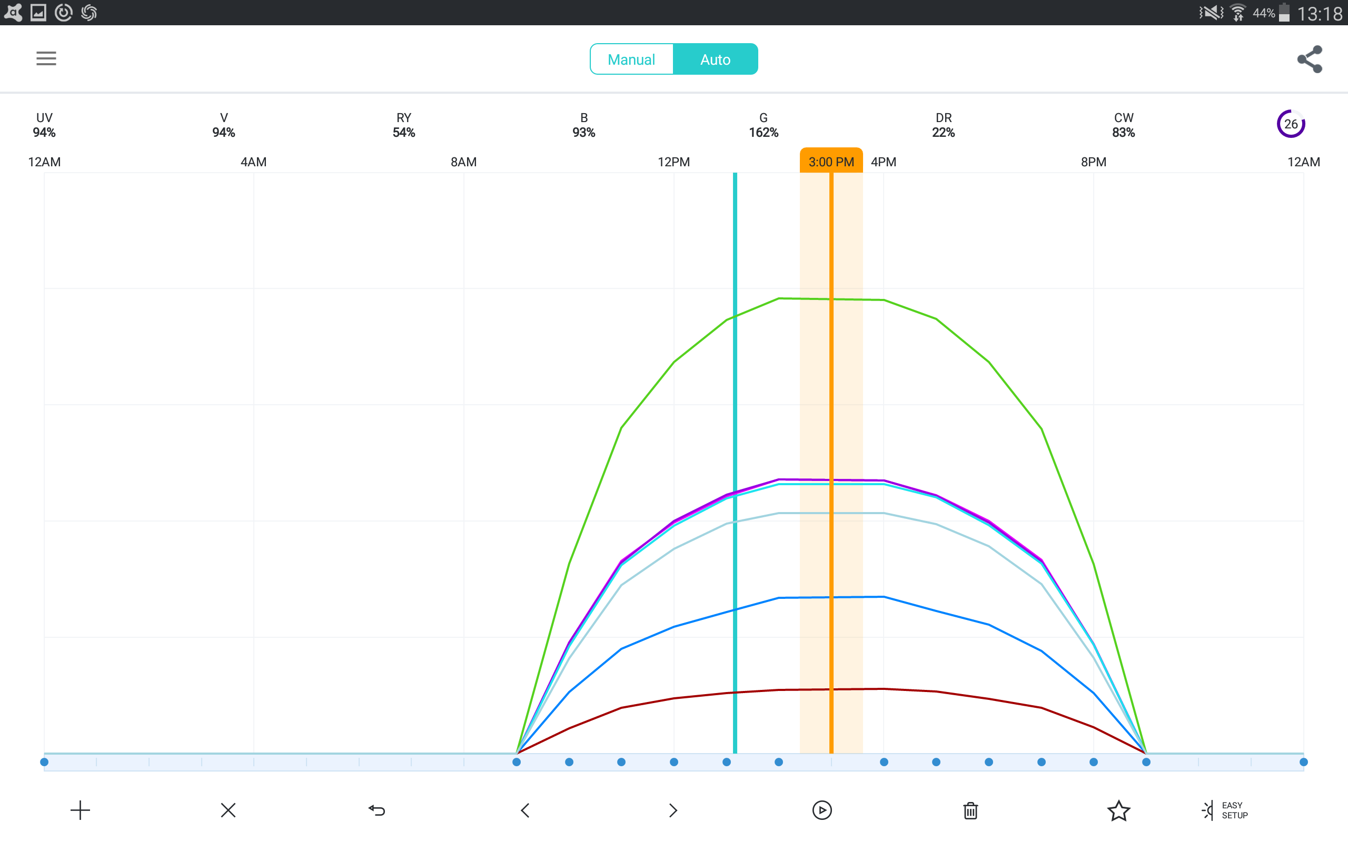The width and height of the screenshot is (1348, 842).
Task: Tap the purple 26 circular indicator
Action: 1291,124
